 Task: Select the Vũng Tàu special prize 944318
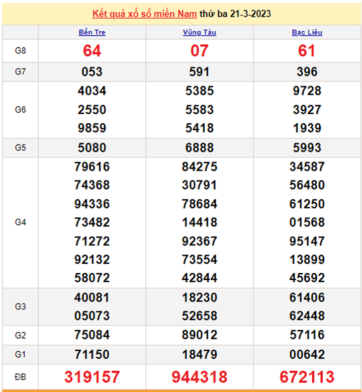(200, 376)
